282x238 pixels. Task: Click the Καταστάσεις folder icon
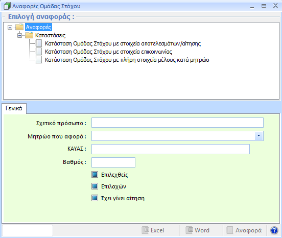[29, 35]
